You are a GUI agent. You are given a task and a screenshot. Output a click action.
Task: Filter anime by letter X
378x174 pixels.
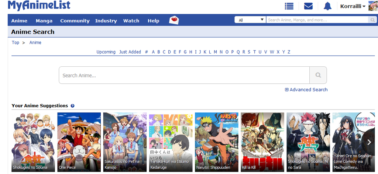click(x=278, y=52)
